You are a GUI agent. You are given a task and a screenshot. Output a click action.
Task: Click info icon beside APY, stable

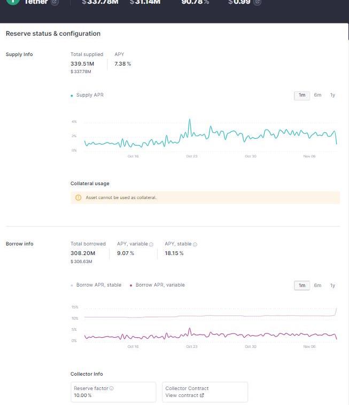pos(195,244)
